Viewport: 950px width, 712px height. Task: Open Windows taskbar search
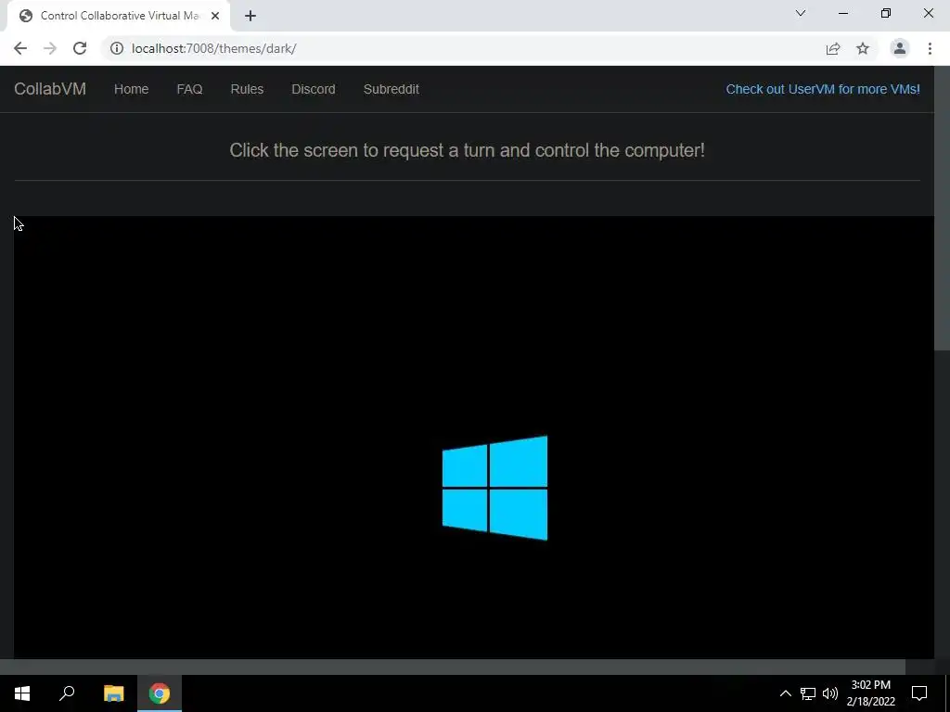click(67, 693)
